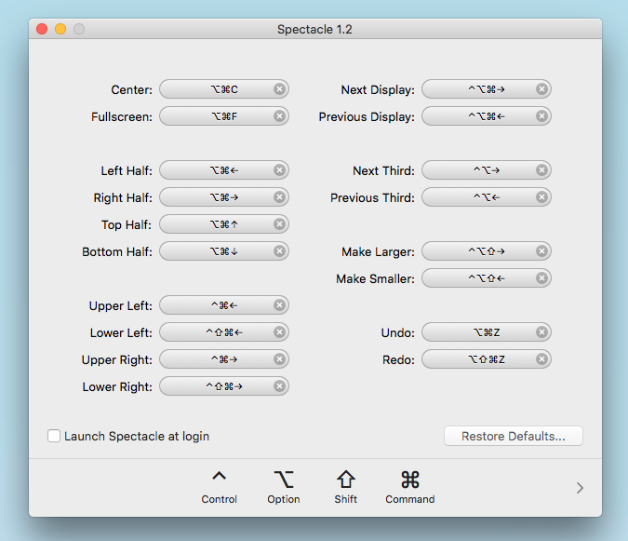Edit the Lower Left shortcut recorder field

tap(224, 332)
